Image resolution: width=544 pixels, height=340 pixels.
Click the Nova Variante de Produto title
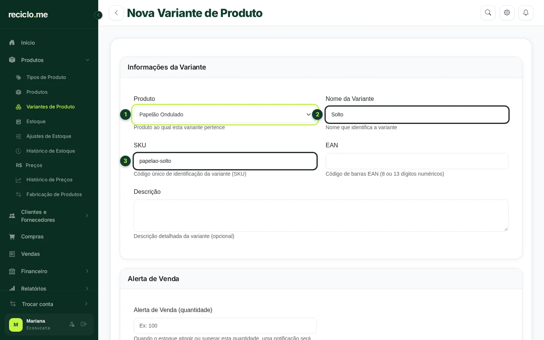click(x=195, y=13)
